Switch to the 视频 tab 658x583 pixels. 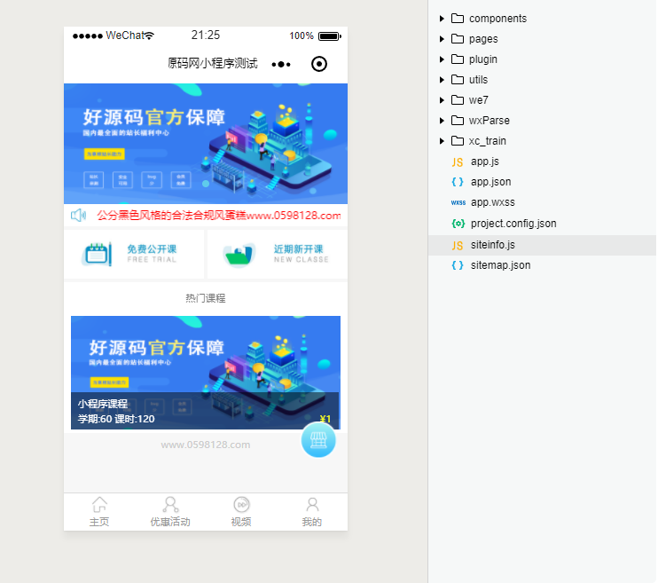[x=241, y=512]
